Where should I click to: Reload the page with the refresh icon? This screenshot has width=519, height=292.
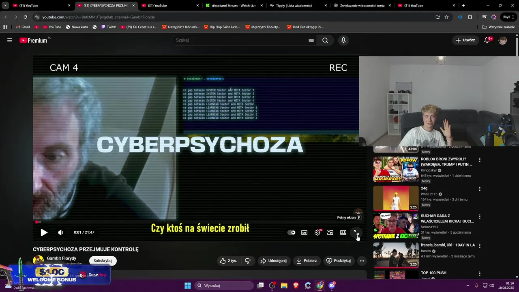coord(25,17)
